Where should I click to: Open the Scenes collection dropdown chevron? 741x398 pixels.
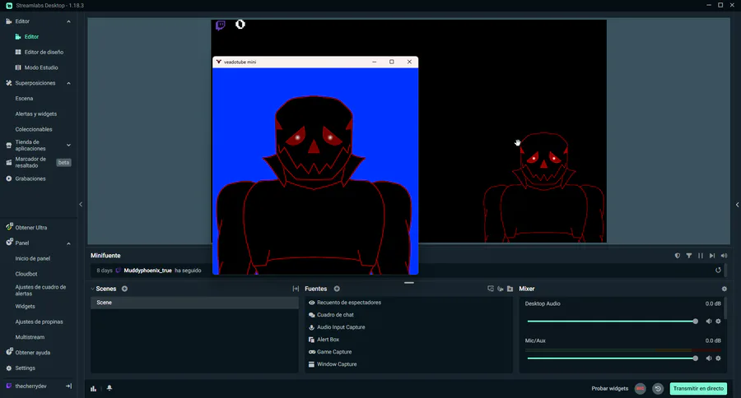coord(92,289)
